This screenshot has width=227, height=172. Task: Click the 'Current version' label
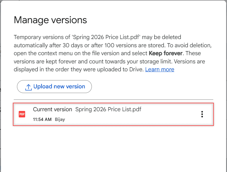coord(53,109)
